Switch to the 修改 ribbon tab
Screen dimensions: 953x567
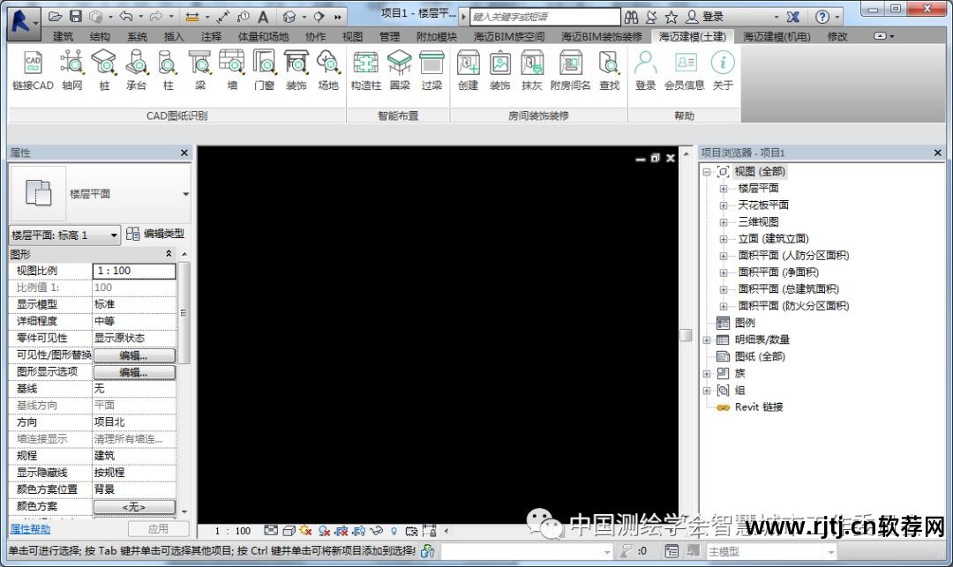(837, 36)
